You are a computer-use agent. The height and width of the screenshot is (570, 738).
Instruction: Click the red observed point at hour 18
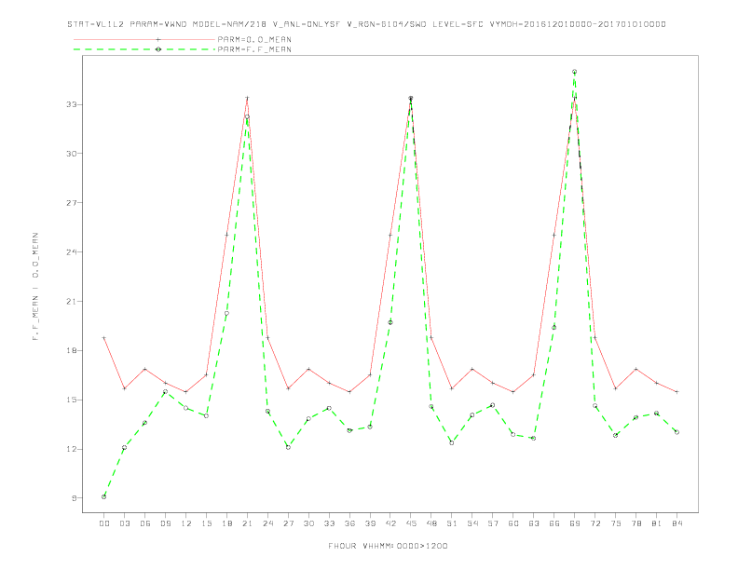226,235
